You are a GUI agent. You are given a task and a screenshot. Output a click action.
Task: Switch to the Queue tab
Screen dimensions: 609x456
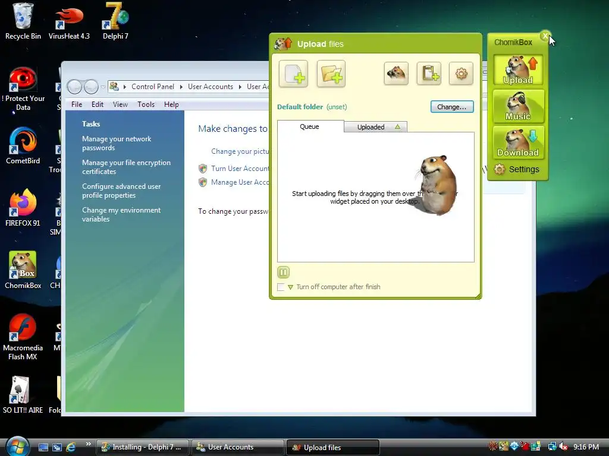[310, 126]
